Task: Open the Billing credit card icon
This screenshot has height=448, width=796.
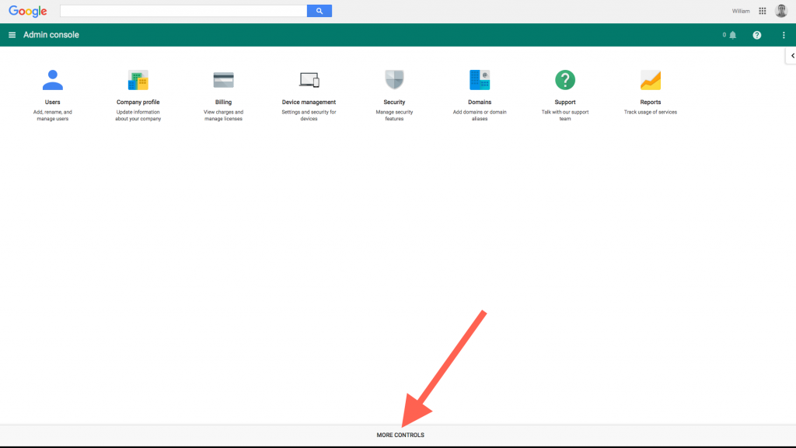Action: (x=223, y=80)
